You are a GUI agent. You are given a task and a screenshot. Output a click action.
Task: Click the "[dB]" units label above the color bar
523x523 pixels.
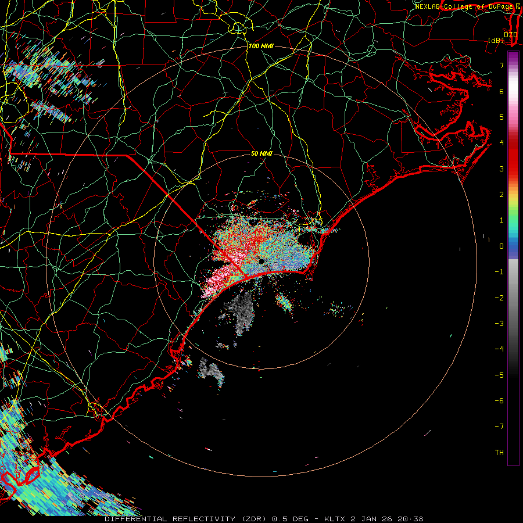click(496, 40)
